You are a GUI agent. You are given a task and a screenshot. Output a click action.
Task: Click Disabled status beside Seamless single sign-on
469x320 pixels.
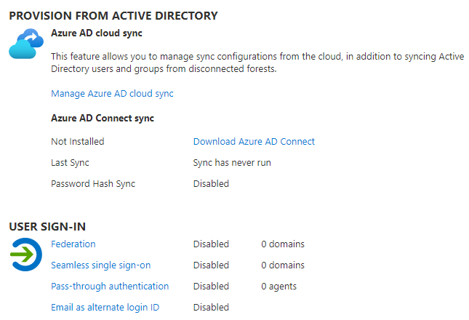tap(211, 265)
